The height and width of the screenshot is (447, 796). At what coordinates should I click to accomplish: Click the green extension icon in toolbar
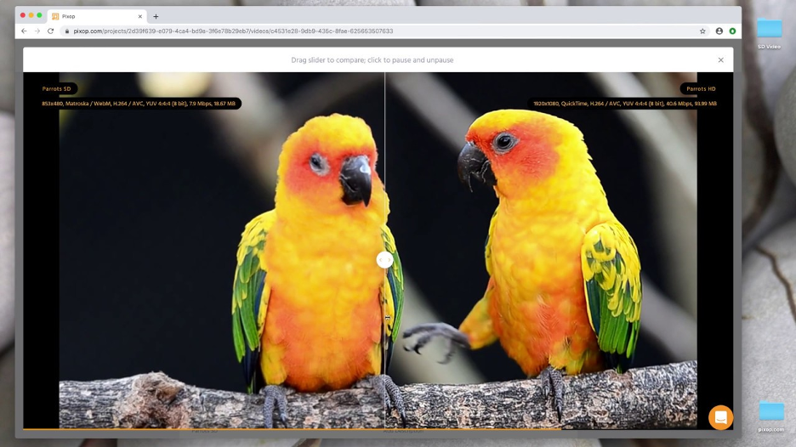coord(732,31)
